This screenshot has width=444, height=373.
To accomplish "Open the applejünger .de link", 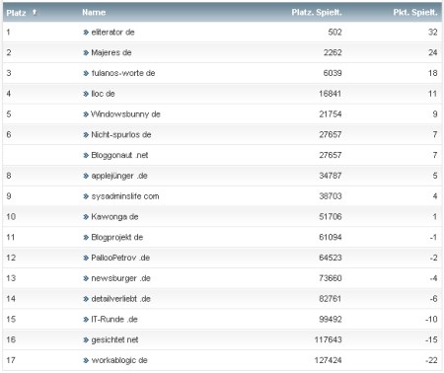I will click(119, 176).
